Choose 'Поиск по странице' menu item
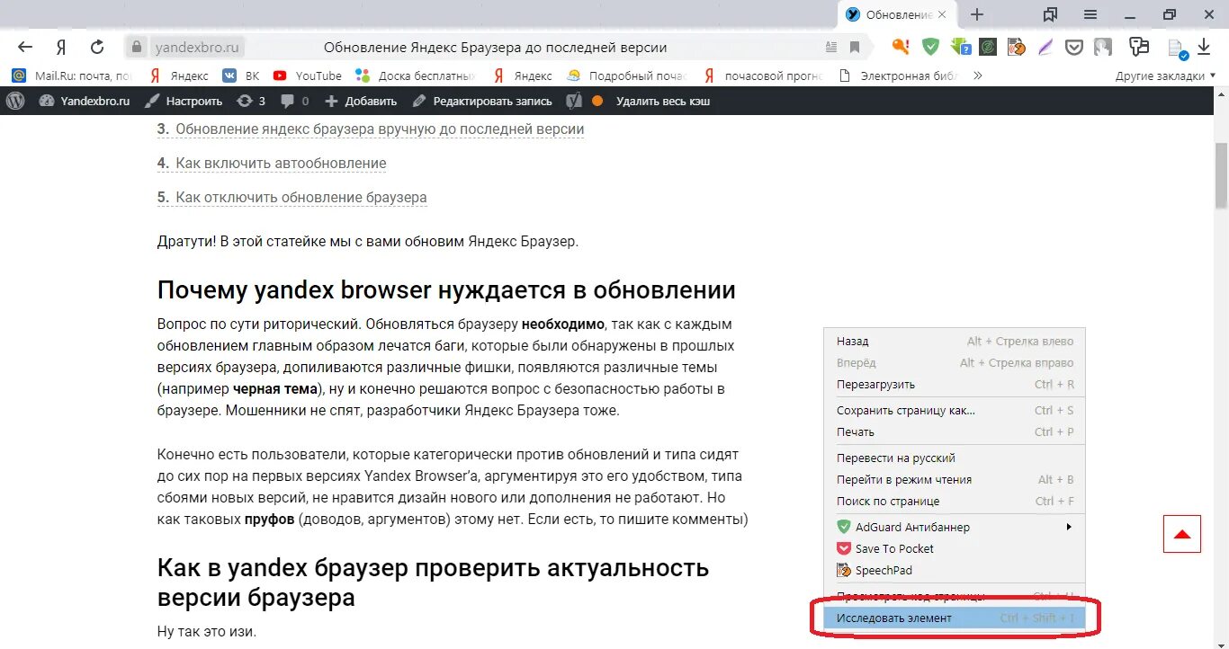1229x649 pixels. click(955, 501)
